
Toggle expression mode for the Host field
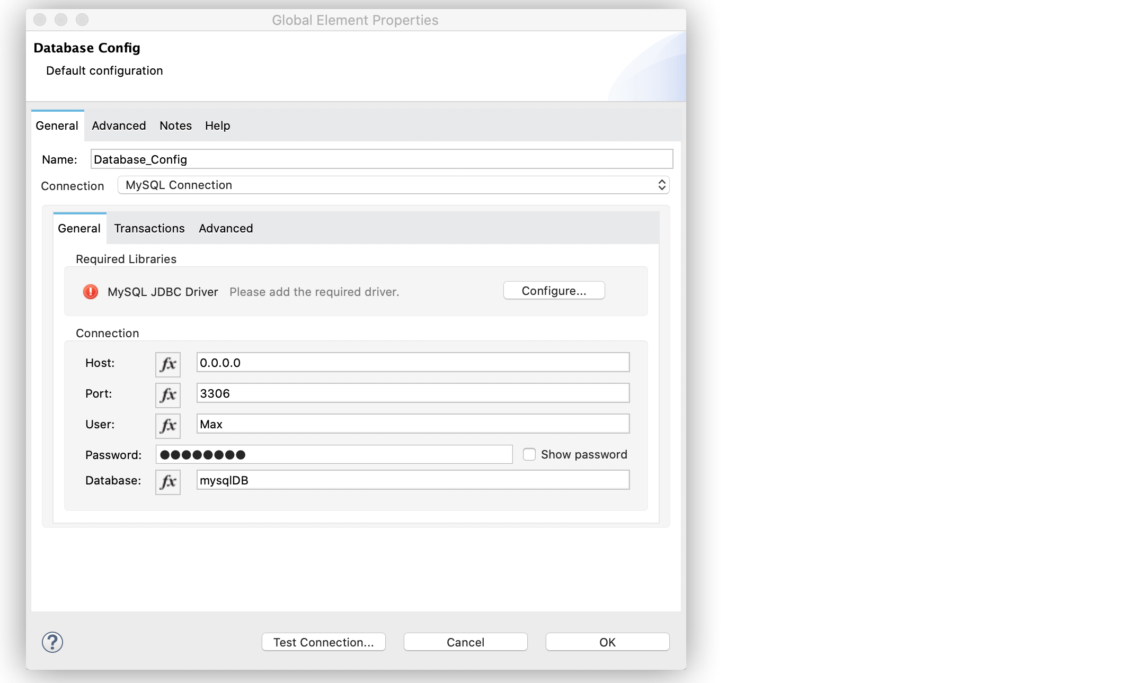(x=167, y=364)
